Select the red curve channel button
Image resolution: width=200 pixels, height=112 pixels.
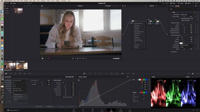click(142, 80)
